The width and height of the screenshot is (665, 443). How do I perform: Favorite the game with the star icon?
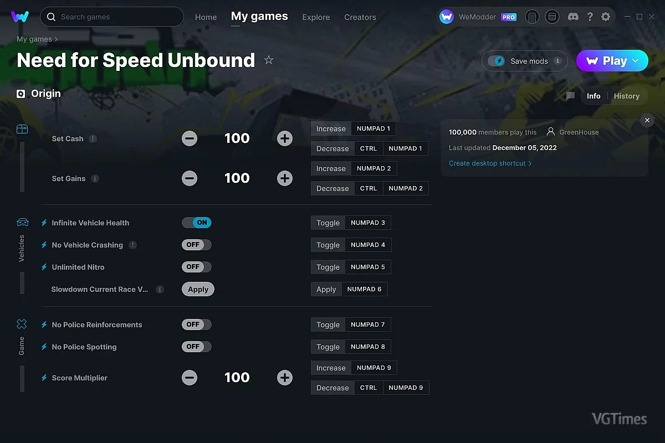(x=269, y=60)
